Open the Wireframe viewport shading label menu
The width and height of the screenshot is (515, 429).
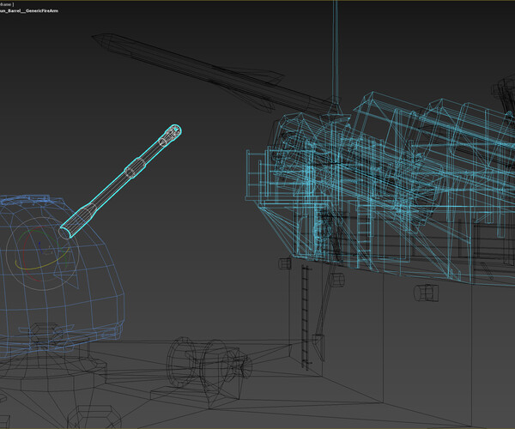click(7, 4)
